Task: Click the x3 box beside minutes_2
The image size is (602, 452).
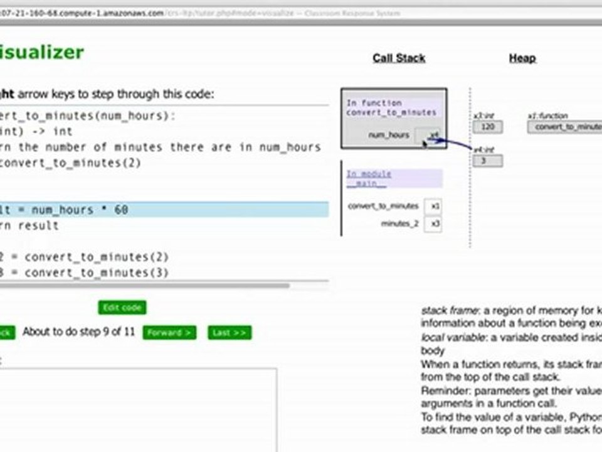Action: click(433, 223)
